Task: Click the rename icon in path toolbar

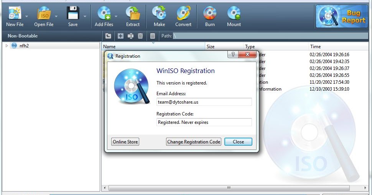Action: tap(130, 36)
